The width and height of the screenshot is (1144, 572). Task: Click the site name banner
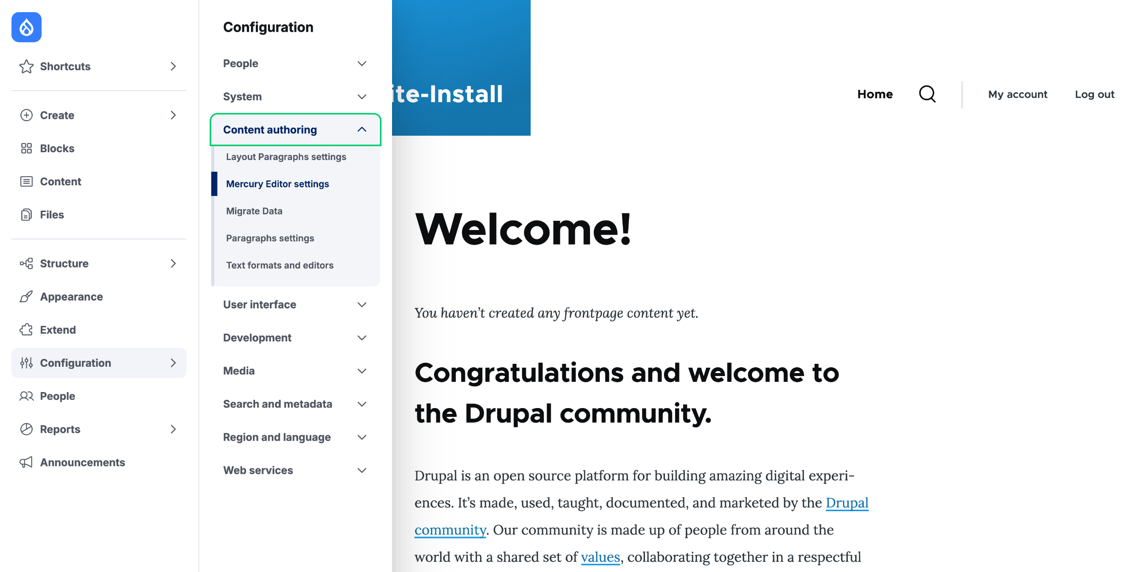tap(447, 94)
